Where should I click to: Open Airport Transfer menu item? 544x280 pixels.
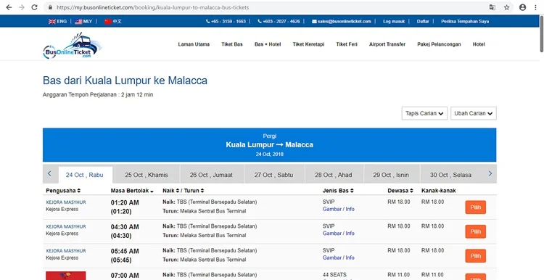click(x=387, y=44)
